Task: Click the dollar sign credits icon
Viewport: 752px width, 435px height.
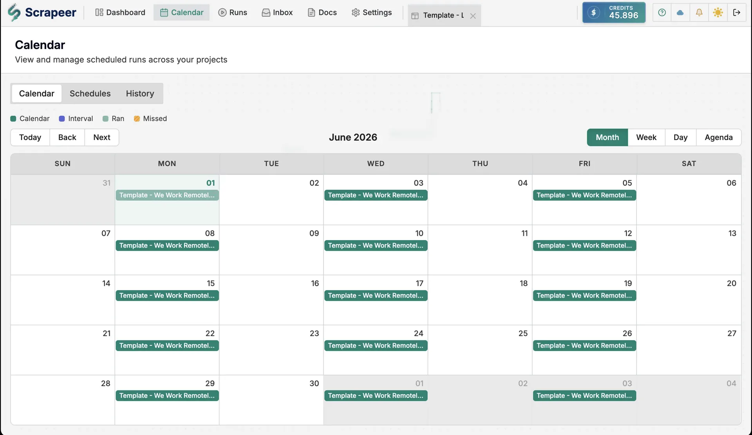Action: point(594,13)
